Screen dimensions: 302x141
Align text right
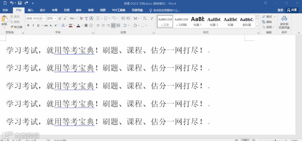point(108,25)
